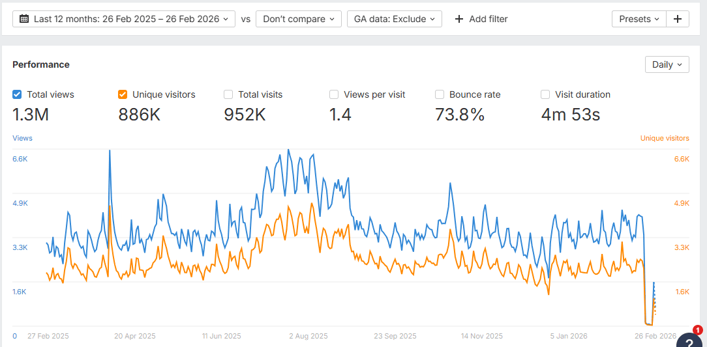Click the Add filter button
This screenshot has height=347, width=707.
coord(481,19)
